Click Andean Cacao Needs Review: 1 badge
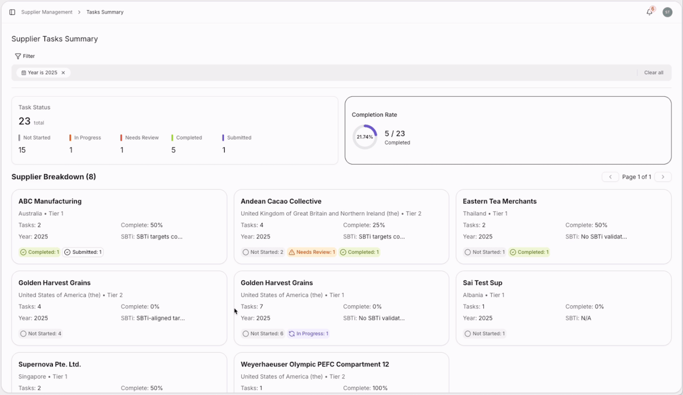 coord(311,252)
